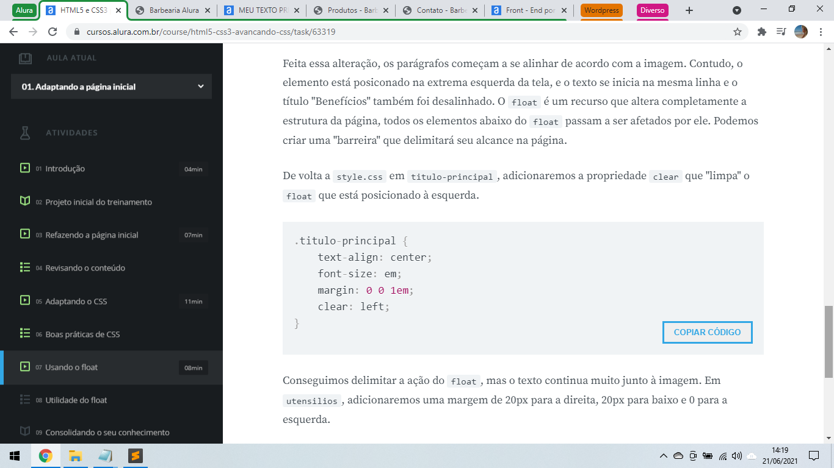Image resolution: width=834 pixels, height=468 pixels.
Task: Open a new browser tab
Action: 689,10
